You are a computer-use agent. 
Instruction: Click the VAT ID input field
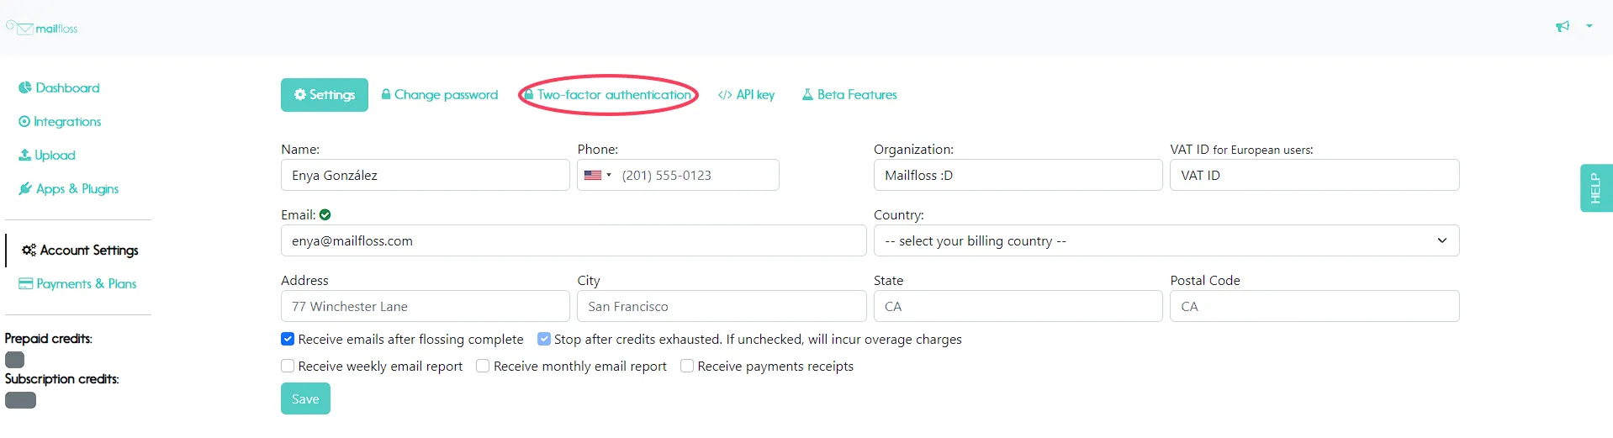(x=1314, y=175)
